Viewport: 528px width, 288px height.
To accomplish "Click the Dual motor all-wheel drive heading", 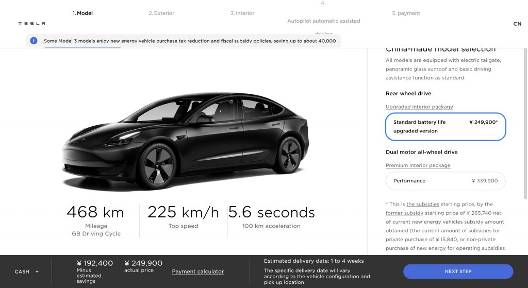I will (422, 152).
